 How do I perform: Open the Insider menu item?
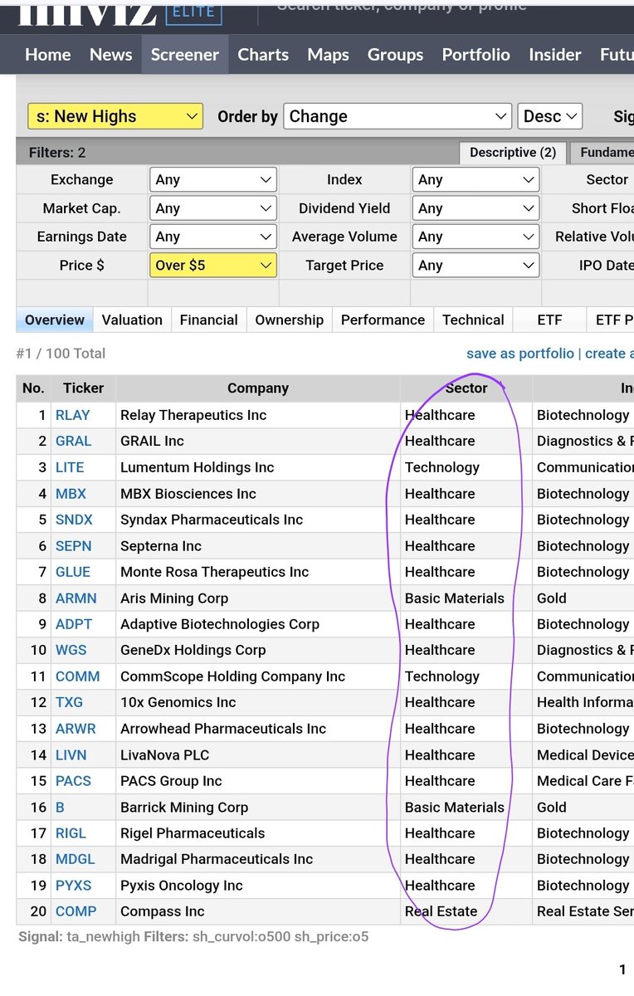[x=555, y=55]
